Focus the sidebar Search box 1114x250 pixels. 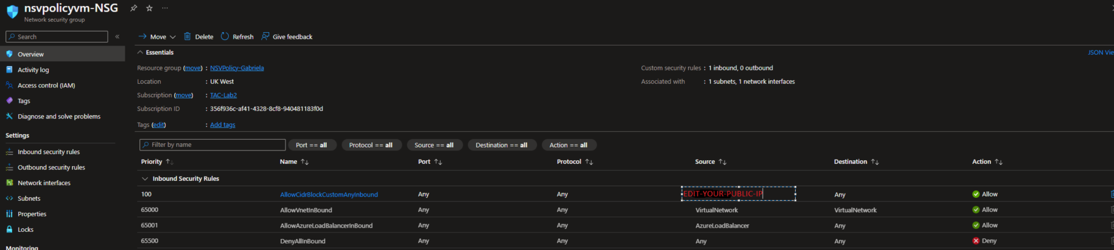coord(57,37)
